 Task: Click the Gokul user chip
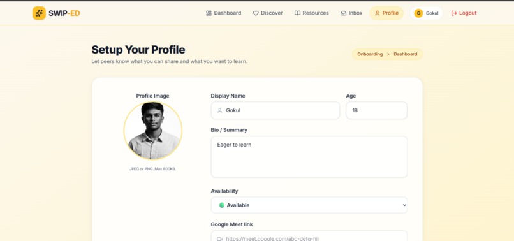point(427,13)
